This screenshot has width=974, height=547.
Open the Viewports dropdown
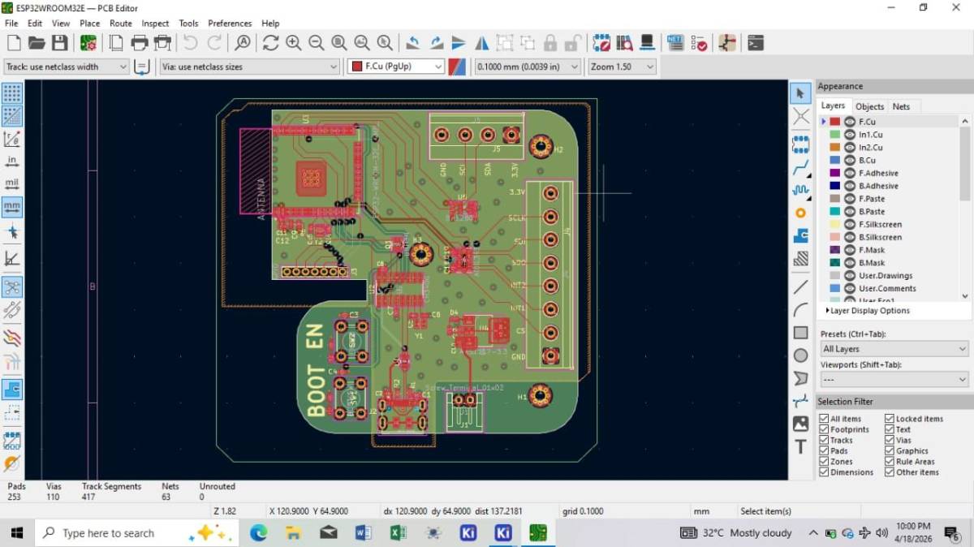[894, 380]
